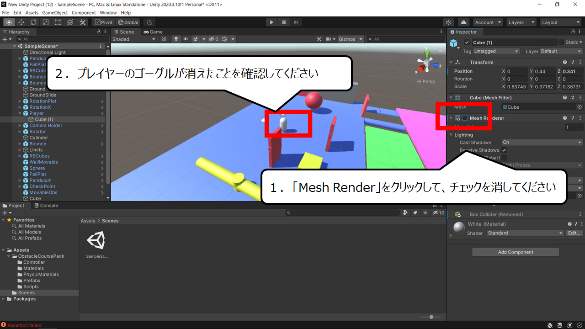This screenshot has width=585, height=329.
Task: Select the combined Transform tool
Action: pos(70,22)
